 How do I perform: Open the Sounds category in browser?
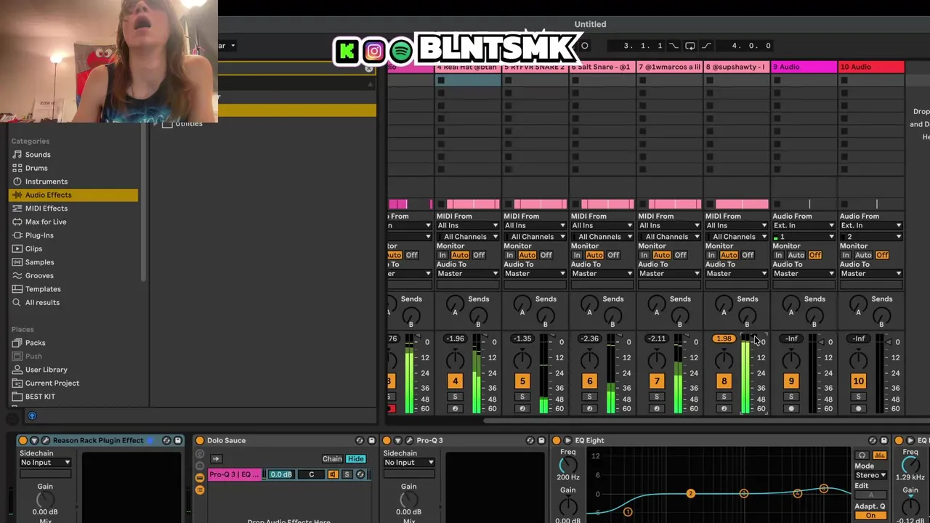click(38, 155)
